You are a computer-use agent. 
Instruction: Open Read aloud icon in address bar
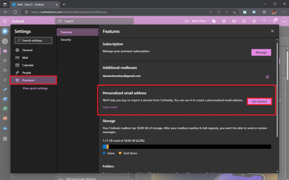click(227, 12)
